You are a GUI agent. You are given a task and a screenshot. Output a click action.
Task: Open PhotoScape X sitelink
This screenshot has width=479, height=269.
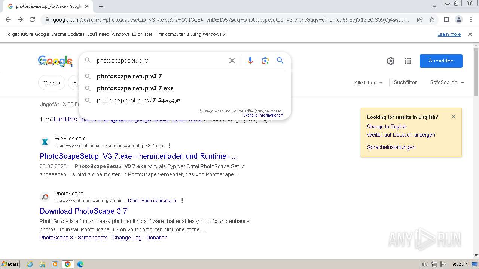57,238
